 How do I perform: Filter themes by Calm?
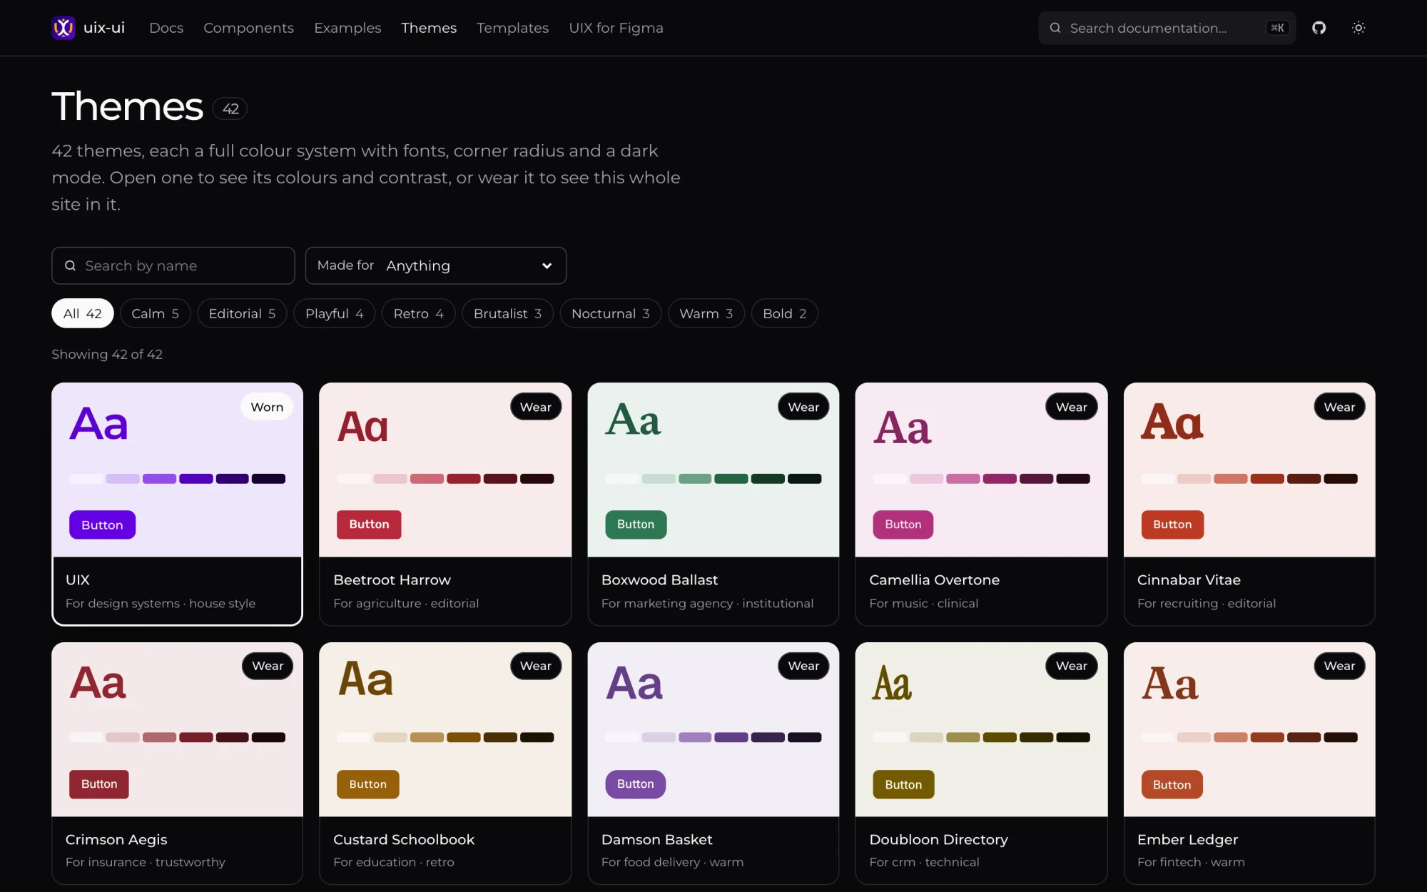(x=155, y=313)
